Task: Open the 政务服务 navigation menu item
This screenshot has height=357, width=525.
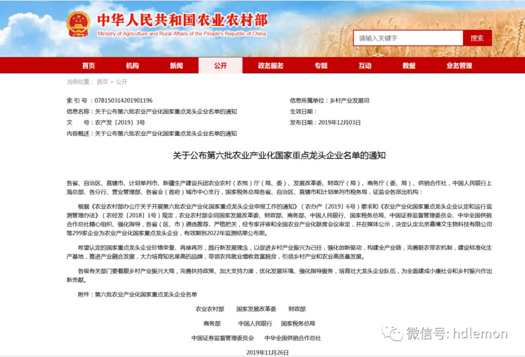Action: click(x=271, y=66)
